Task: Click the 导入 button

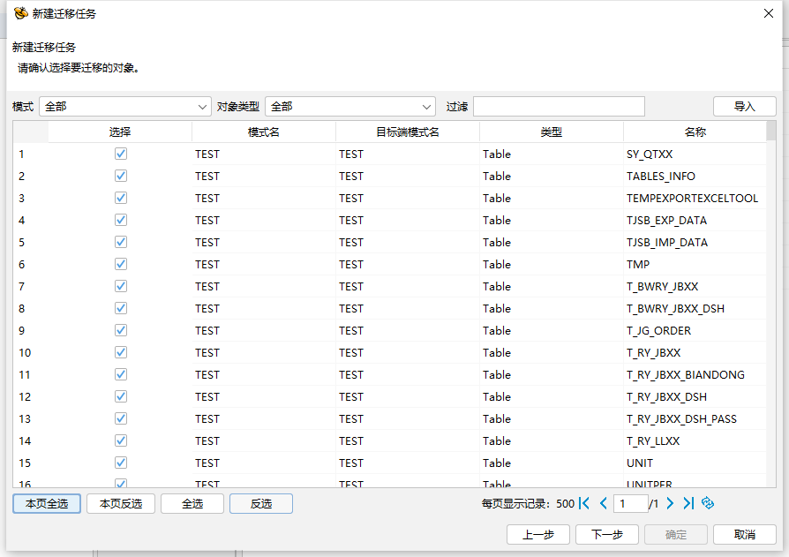Action: coord(745,106)
